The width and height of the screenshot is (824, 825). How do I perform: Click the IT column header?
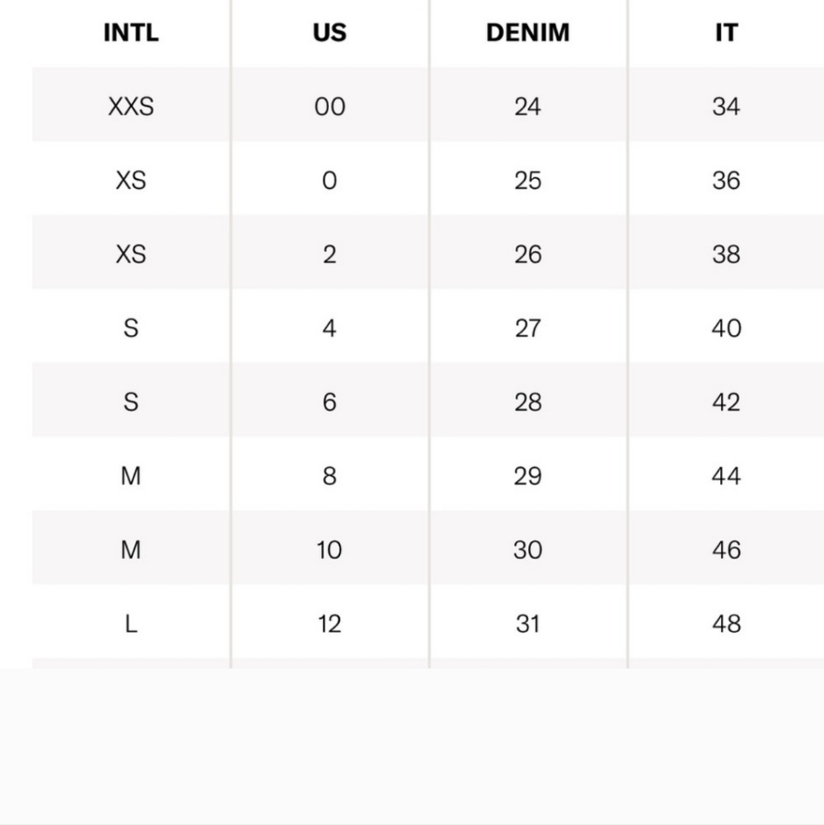tap(726, 33)
